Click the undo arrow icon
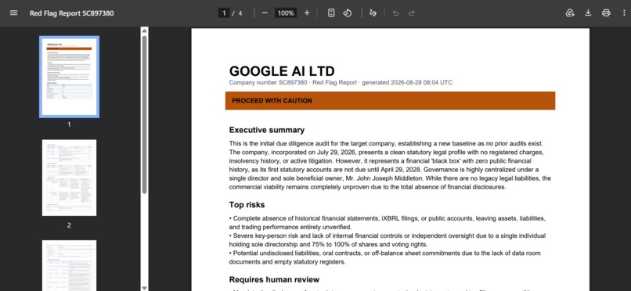 pyautogui.click(x=395, y=13)
